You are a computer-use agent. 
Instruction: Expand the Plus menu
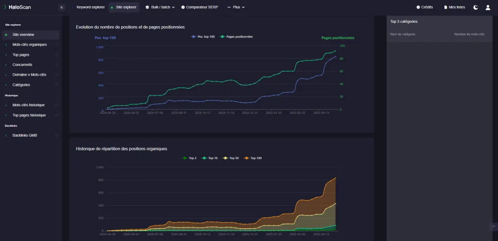click(236, 7)
